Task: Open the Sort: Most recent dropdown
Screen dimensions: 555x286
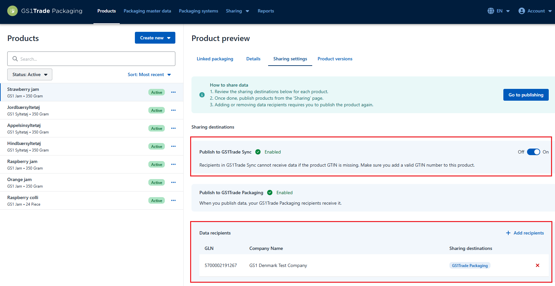Action: click(149, 74)
